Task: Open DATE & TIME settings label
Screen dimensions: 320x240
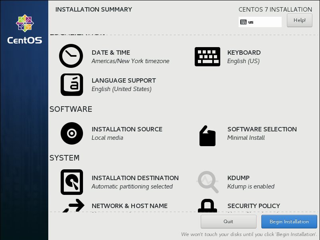Action: coord(111,52)
